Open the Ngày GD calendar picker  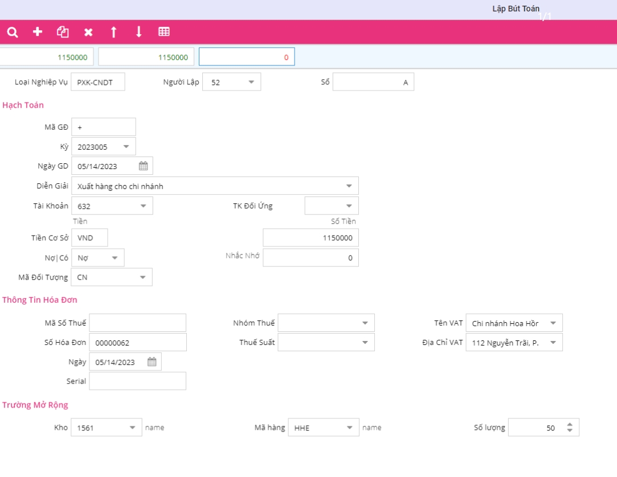tap(144, 166)
